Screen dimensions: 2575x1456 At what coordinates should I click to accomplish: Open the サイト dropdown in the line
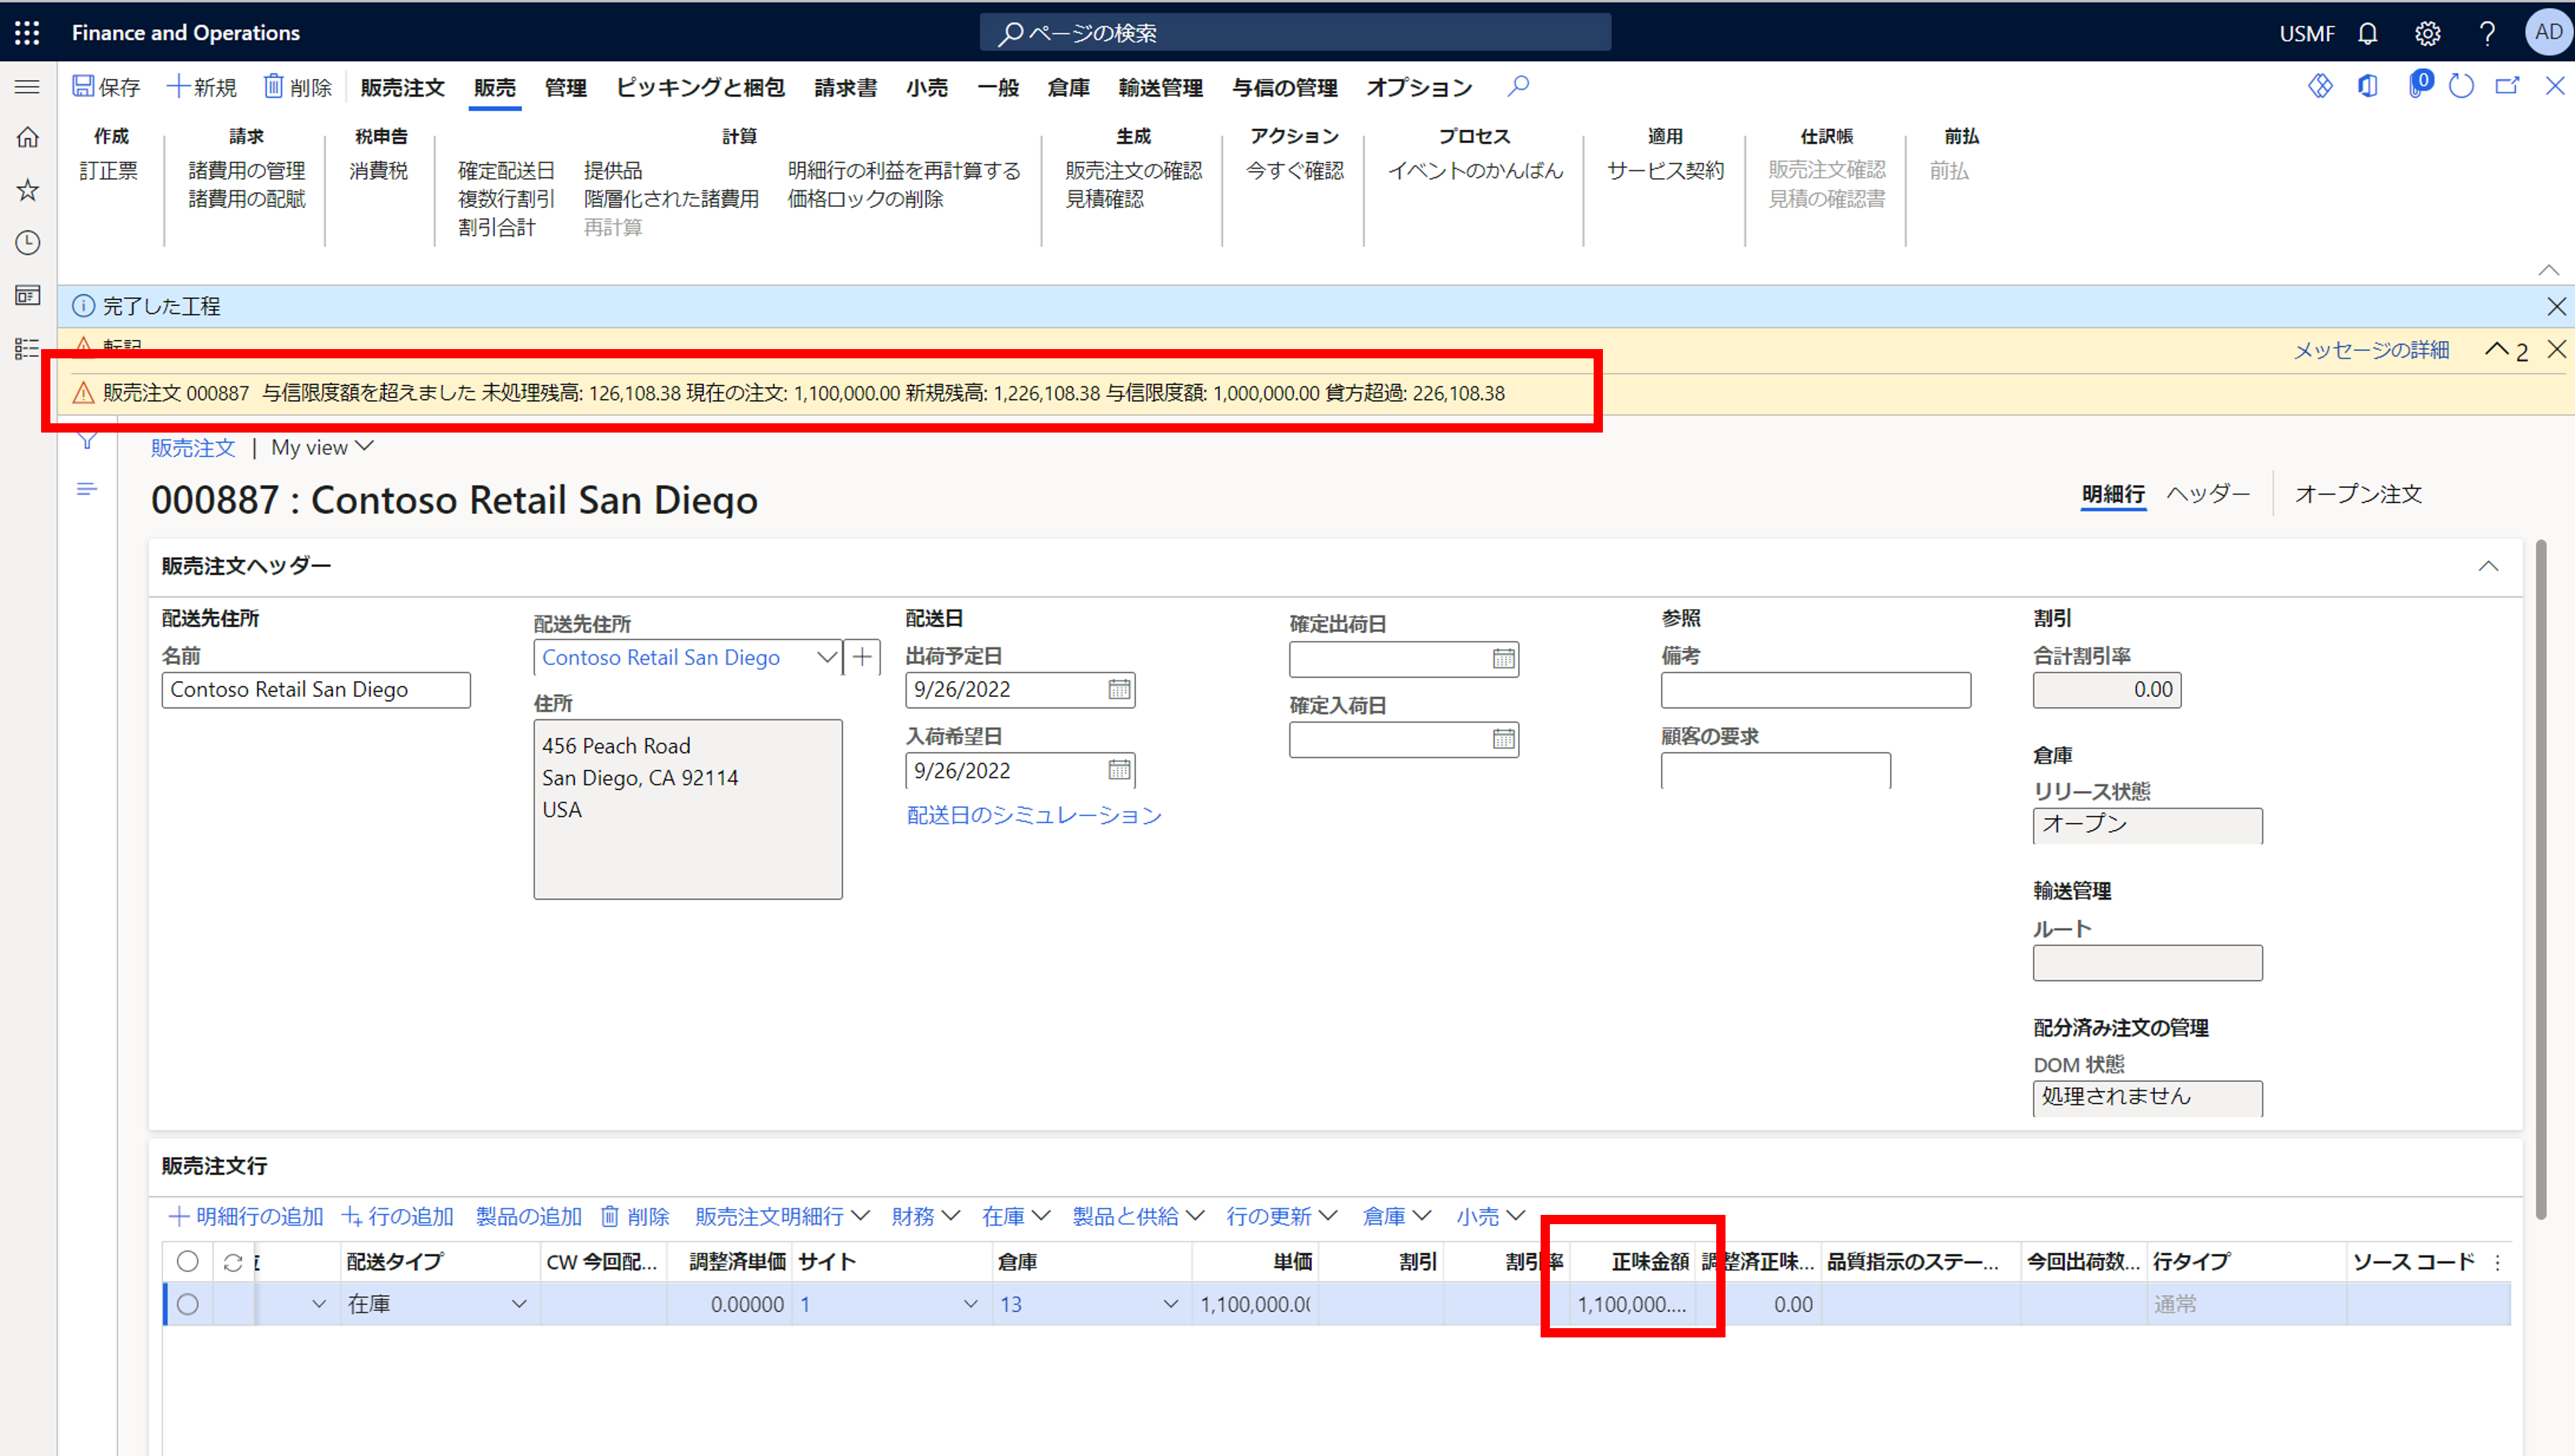pos(970,1304)
